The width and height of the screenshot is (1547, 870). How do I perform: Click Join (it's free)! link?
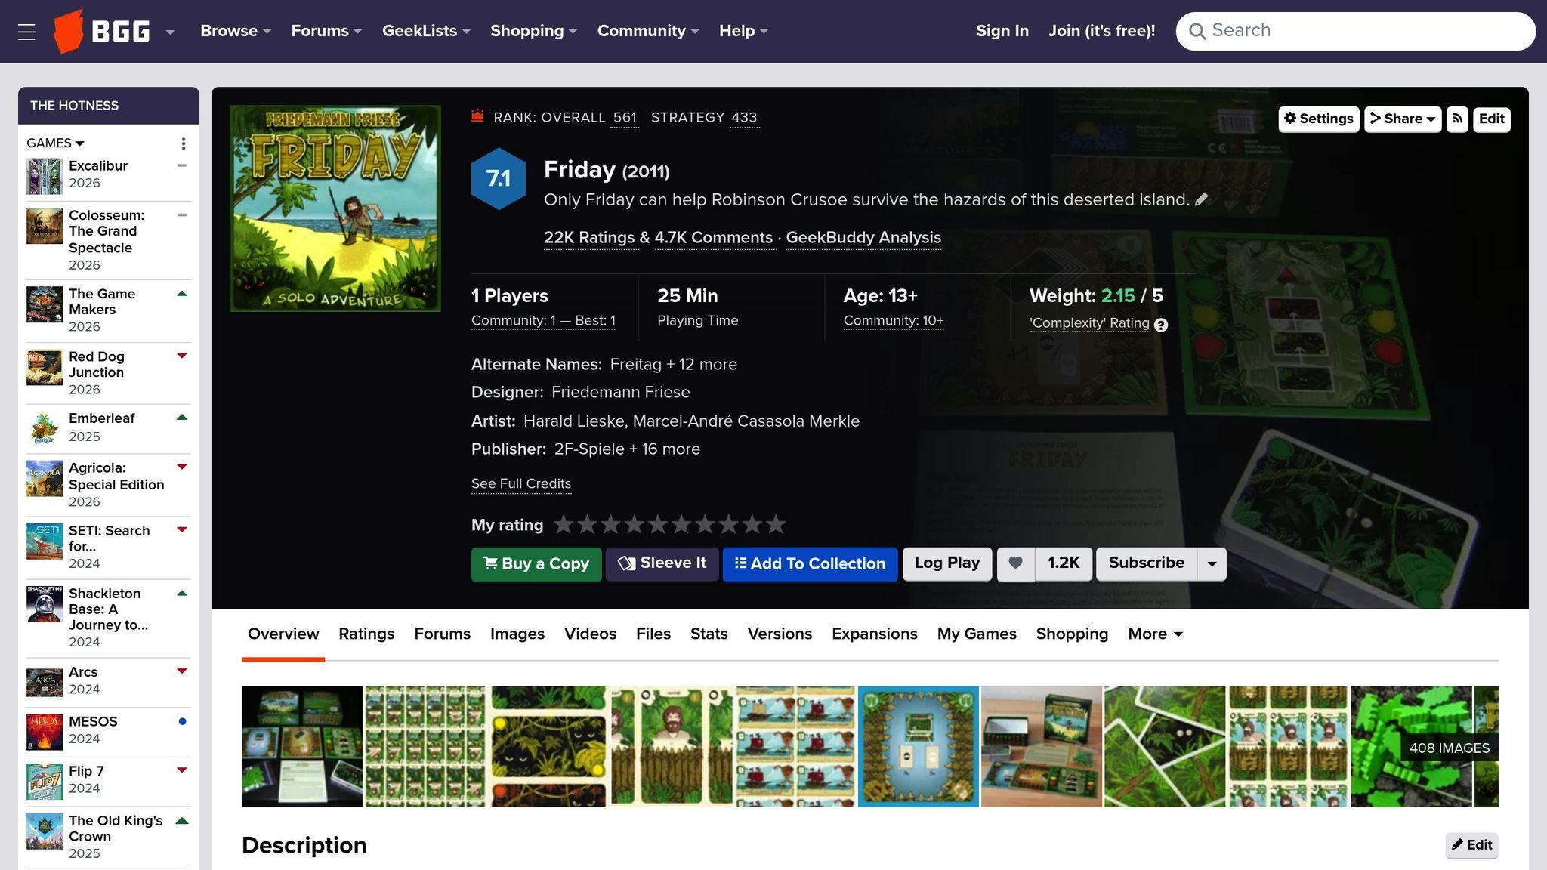[x=1101, y=31]
